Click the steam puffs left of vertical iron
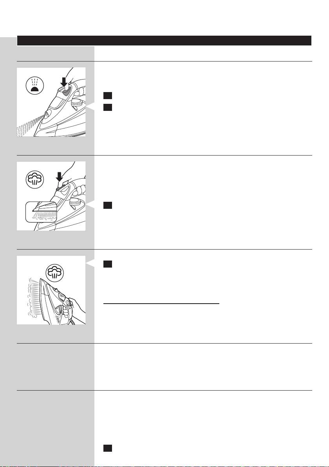This screenshot has height=467, width=329. (33, 297)
